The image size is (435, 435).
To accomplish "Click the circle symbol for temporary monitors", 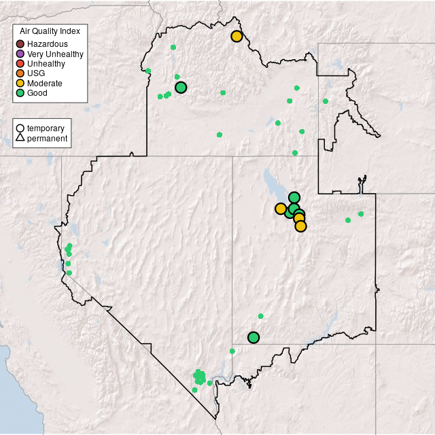I will click(20, 128).
